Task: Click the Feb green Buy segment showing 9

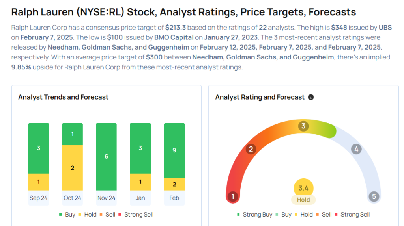Action: click(x=174, y=150)
